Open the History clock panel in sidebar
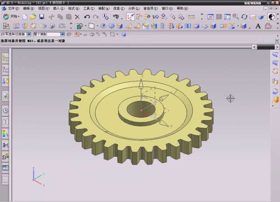The width and height of the screenshot is (280, 202). pyautogui.click(x=5, y=111)
